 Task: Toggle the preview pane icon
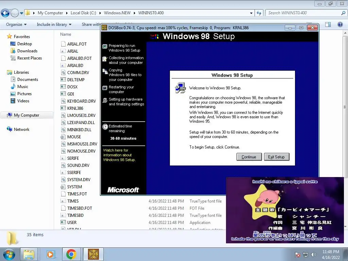328,24
